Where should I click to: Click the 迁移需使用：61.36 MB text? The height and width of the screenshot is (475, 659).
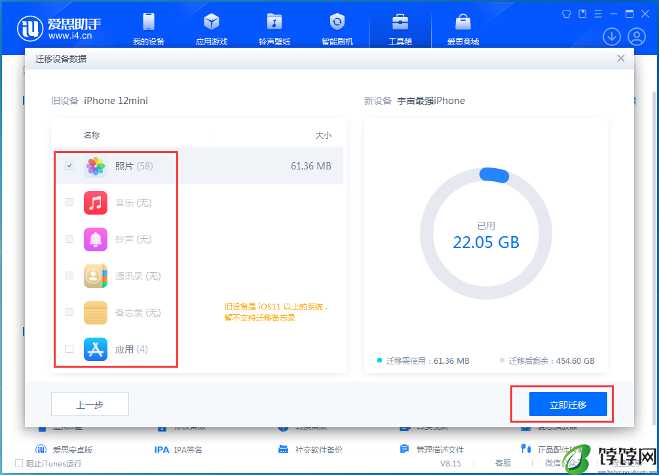pos(428,361)
